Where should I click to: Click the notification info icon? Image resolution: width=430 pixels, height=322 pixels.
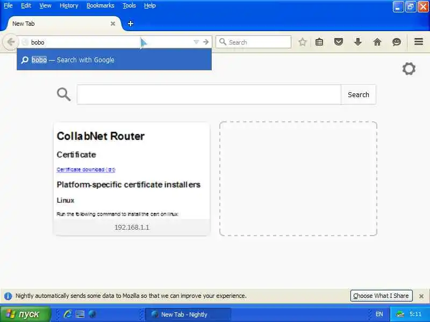click(8, 296)
